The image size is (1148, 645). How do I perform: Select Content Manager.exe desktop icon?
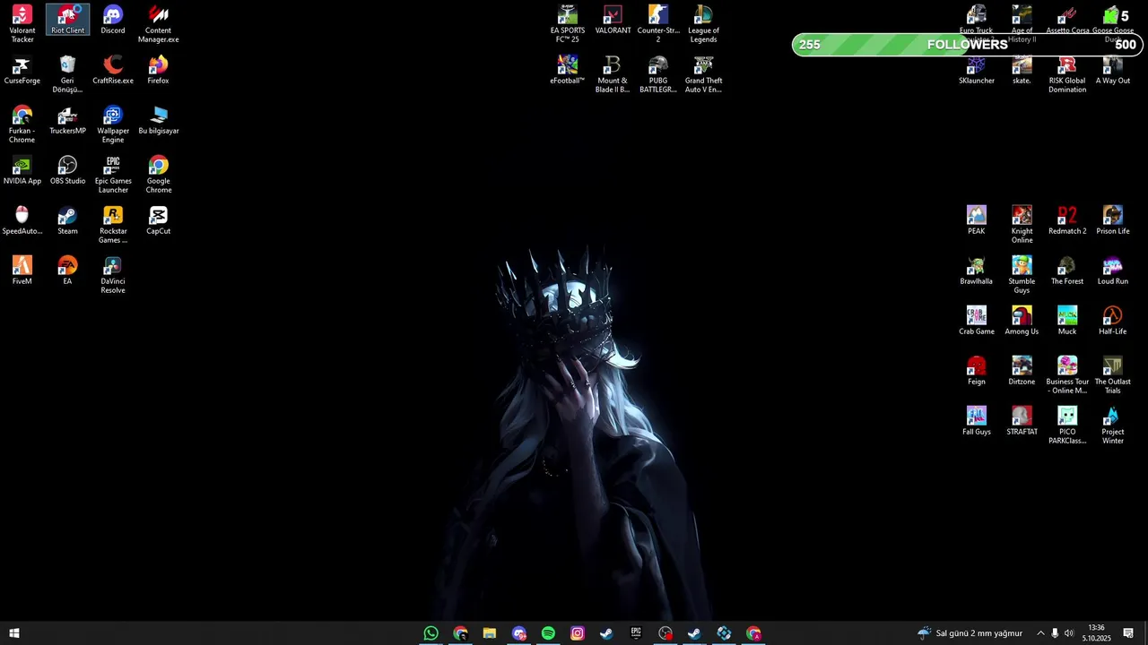tap(159, 24)
